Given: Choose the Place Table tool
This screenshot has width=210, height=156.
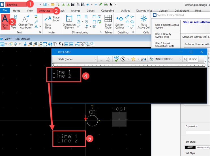Looking at the screenshot, I should coord(108,22).
